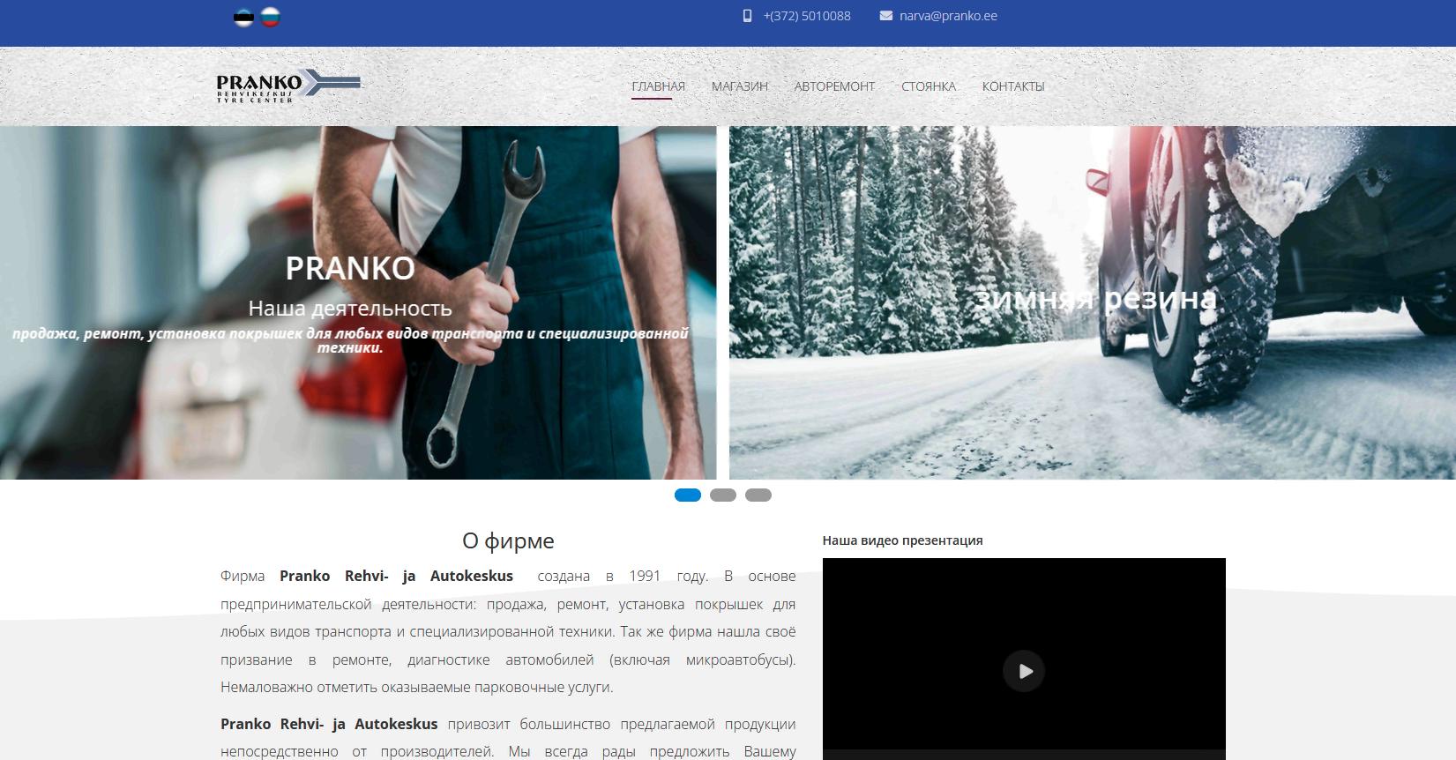
Task: Click the winter tyre slide image
Action: (x=1093, y=302)
